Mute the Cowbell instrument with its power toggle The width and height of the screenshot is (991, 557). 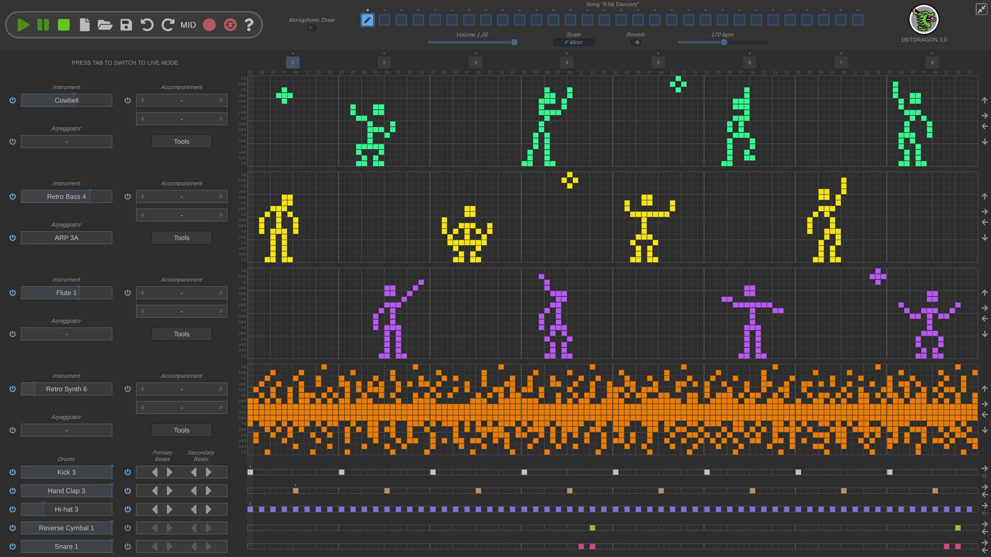coord(12,100)
